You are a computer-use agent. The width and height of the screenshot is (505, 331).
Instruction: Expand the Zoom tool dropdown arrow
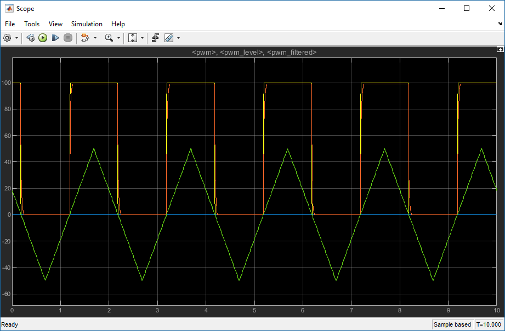(118, 38)
